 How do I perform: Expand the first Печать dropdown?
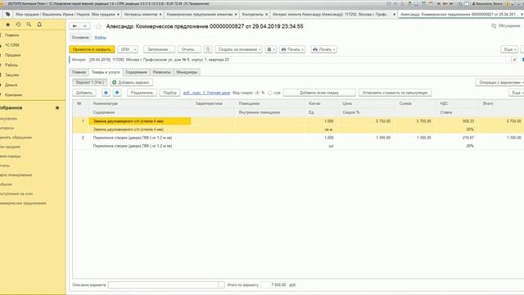click(292, 49)
